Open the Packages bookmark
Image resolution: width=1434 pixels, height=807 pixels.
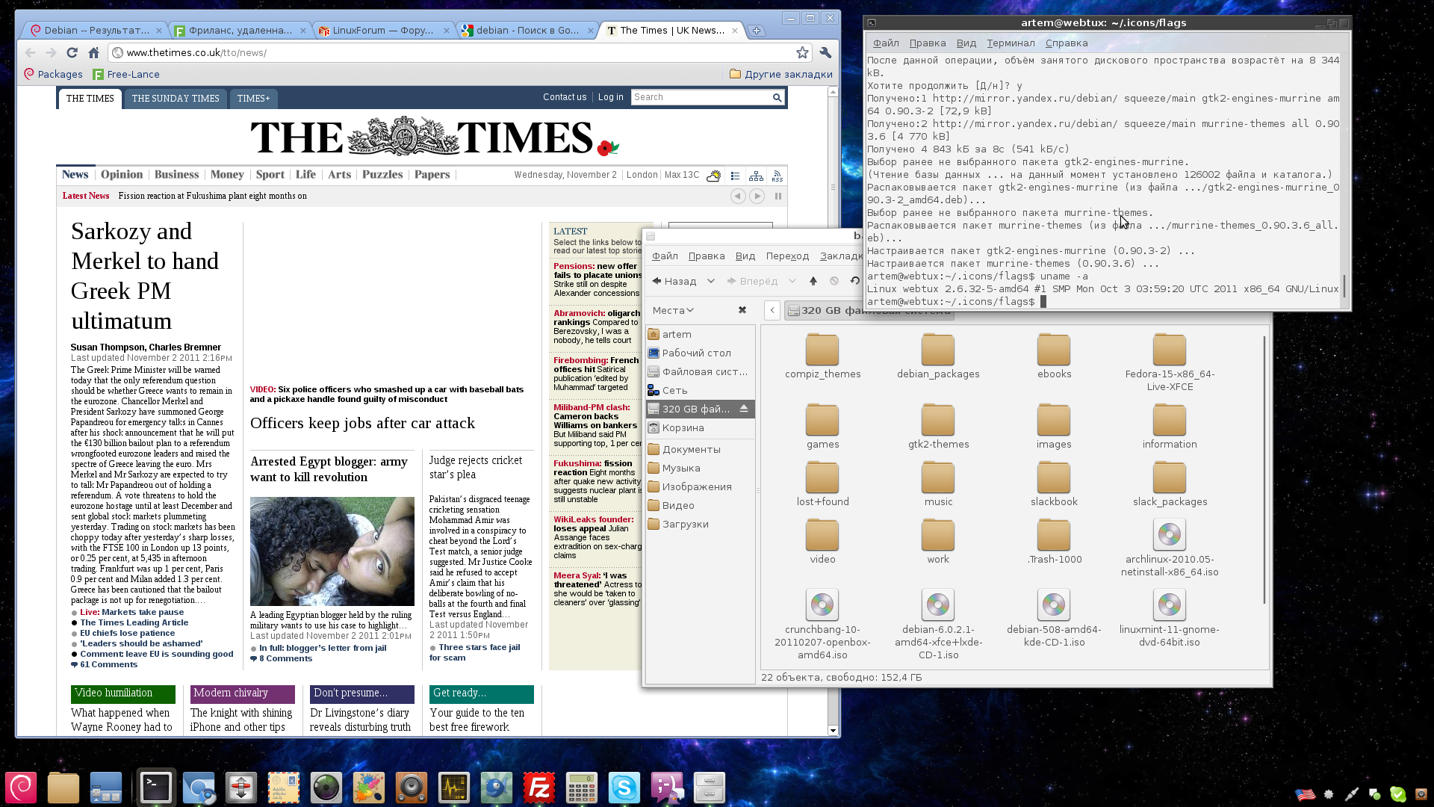(53, 74)
